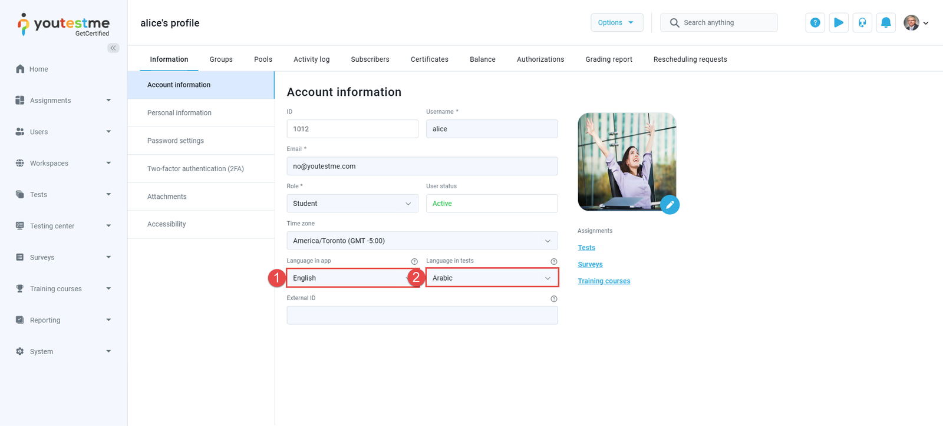Open the help question mark icon

pos(815,23)
